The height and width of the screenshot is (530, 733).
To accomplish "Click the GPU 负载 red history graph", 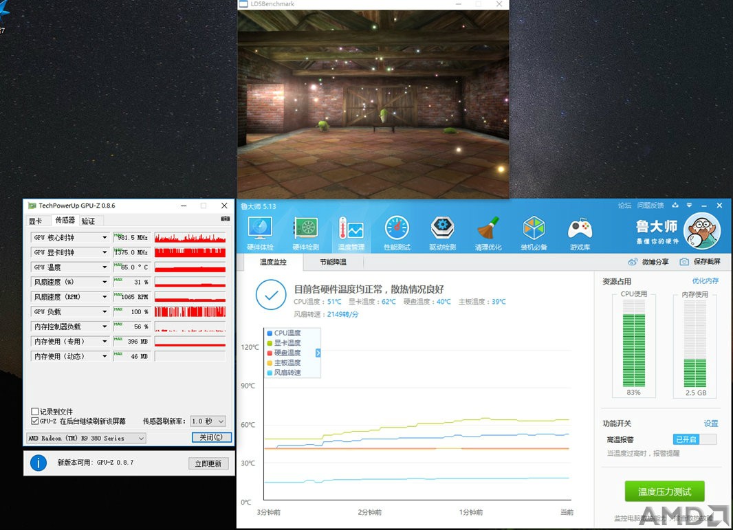I will point(190,311).
